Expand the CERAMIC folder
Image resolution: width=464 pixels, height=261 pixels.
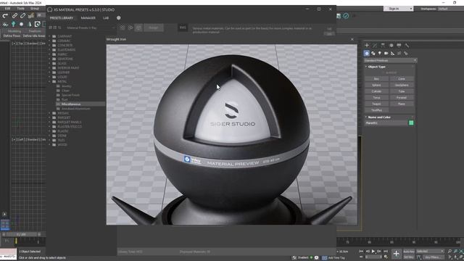pyautogui.click(x=49, y=41)
